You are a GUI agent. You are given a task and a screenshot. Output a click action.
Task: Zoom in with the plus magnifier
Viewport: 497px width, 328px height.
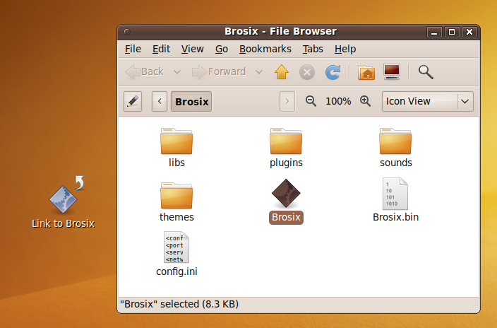point(365,101)
